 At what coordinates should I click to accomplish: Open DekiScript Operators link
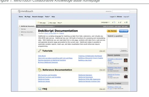click(85, 75)
